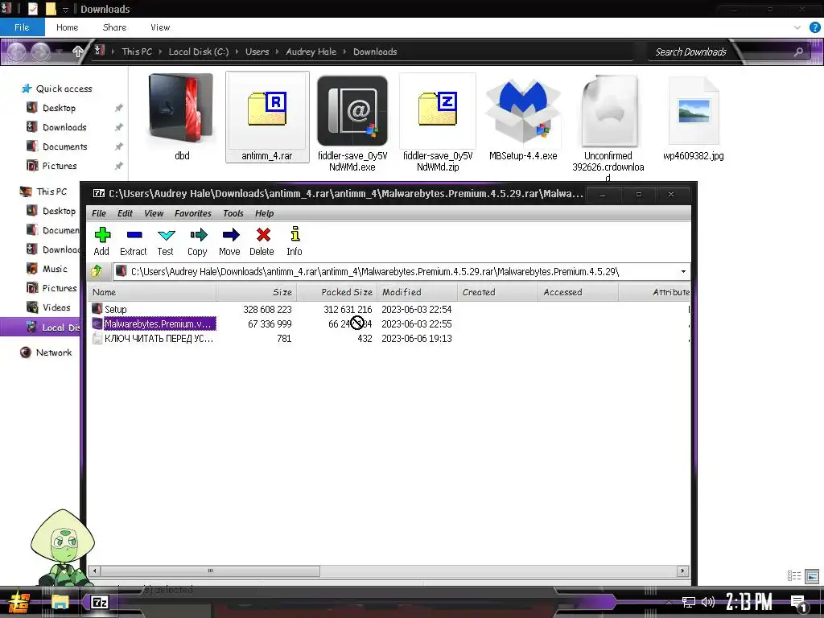Open Explorer help question mark icon
Image resolution: width=824 pixels, height=618 pixels.
point(814,27)
